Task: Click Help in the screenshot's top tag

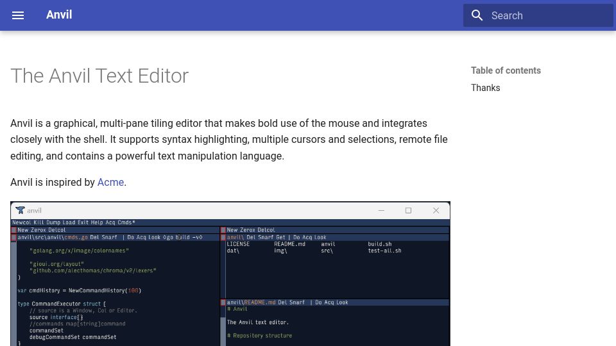Action: (x=97, y=222)
